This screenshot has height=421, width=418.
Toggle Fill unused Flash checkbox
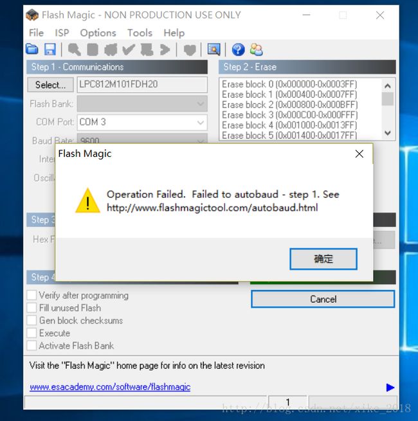(32, 308)
